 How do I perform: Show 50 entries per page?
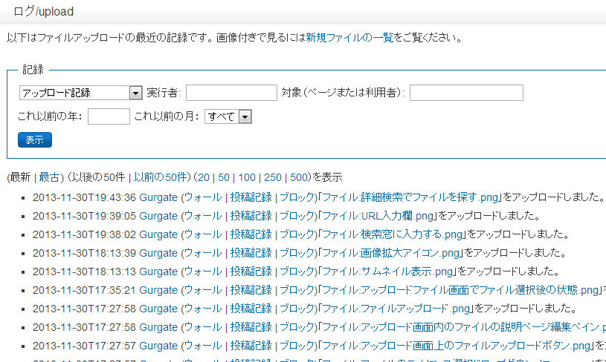pos(224,177)
